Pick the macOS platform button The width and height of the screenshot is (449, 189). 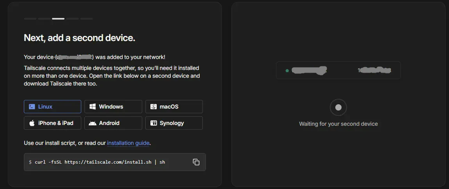[x=174, y=107]
